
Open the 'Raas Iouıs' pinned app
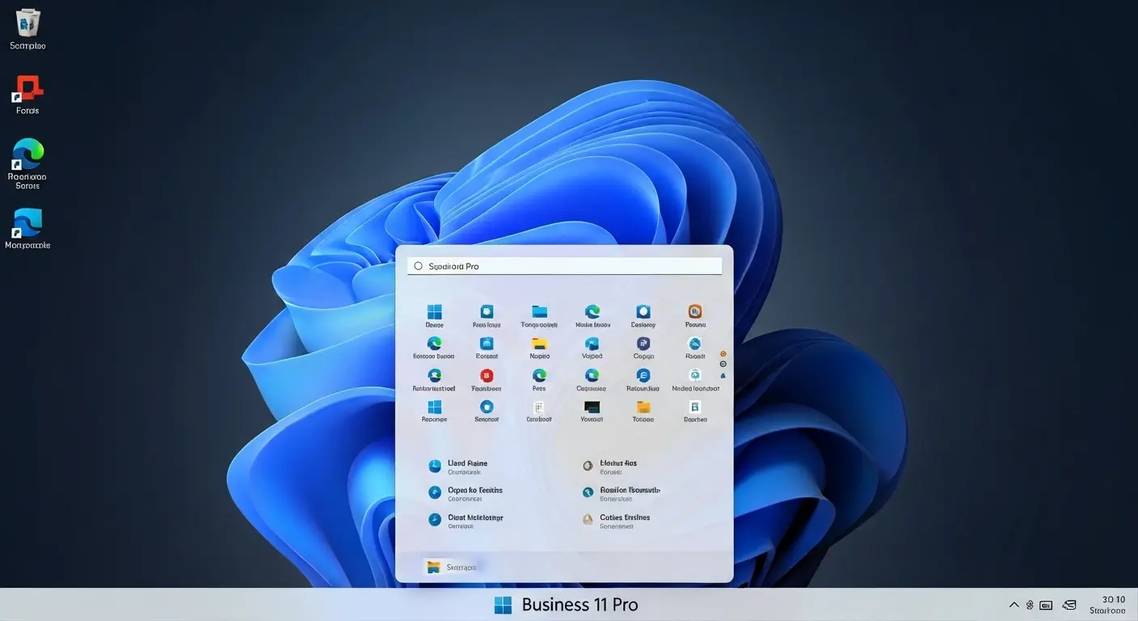point(487,316)
